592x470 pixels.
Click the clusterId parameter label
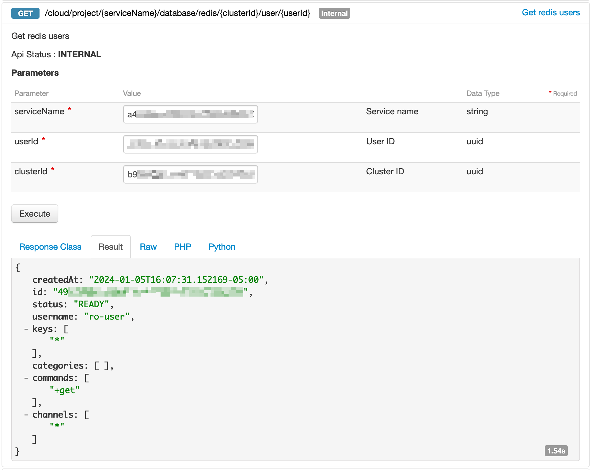pyautogui.click(x=31, y=172)
